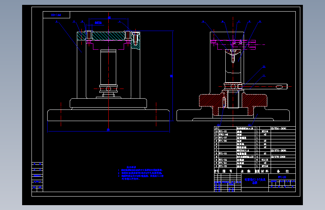Click the 备注 header in parts list
325x210 pixels.
(283, 171)
